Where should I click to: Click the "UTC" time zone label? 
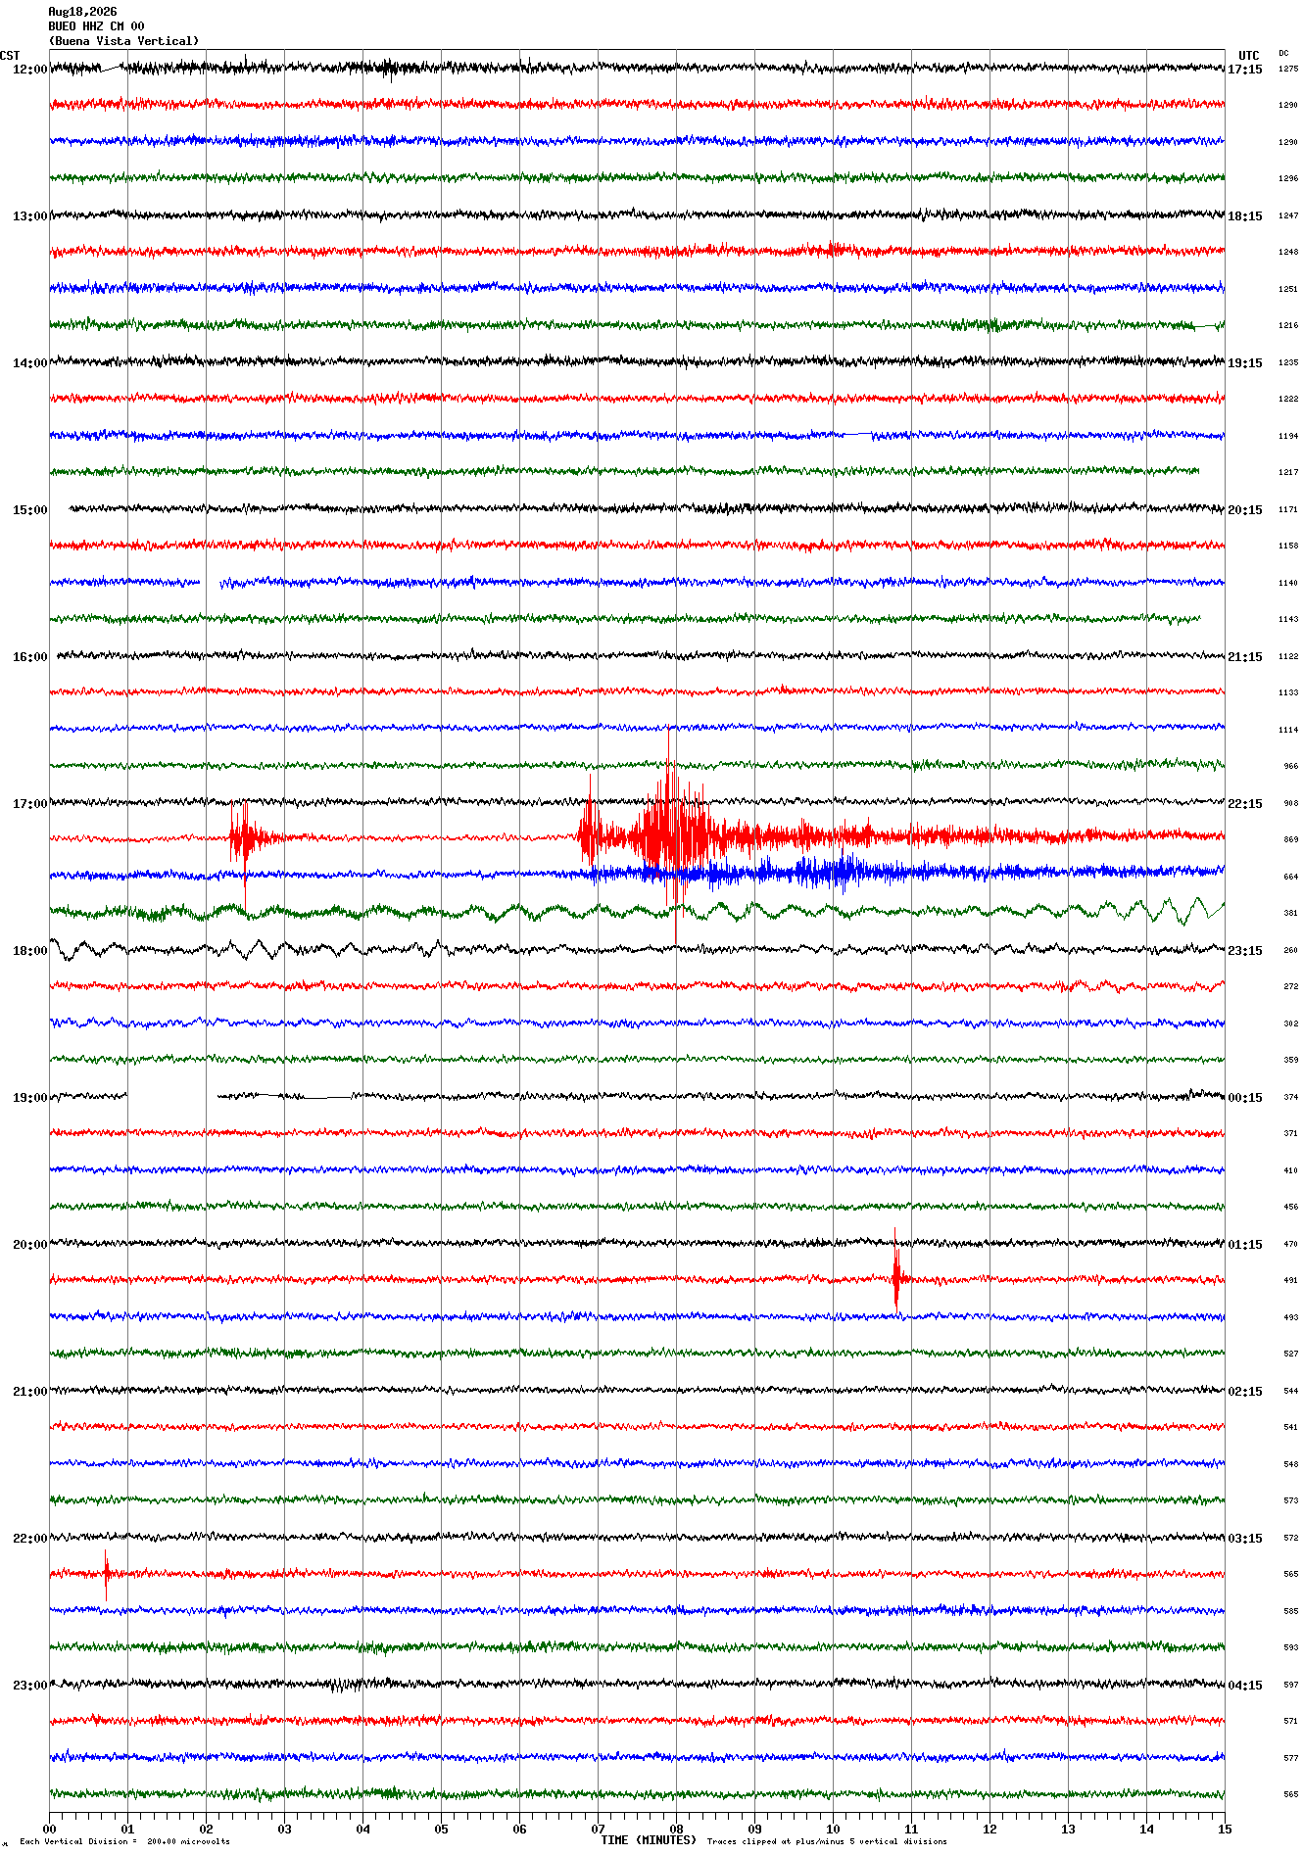[1249, 56]
